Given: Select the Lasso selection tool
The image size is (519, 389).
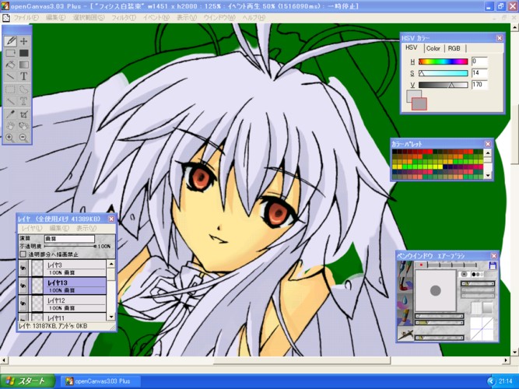Looking at the screenshot, I should 23,89.
